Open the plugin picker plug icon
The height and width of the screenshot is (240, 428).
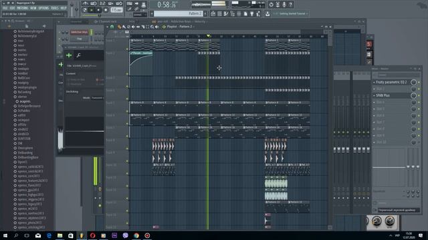pyautogui.click(x=251, y=13)
